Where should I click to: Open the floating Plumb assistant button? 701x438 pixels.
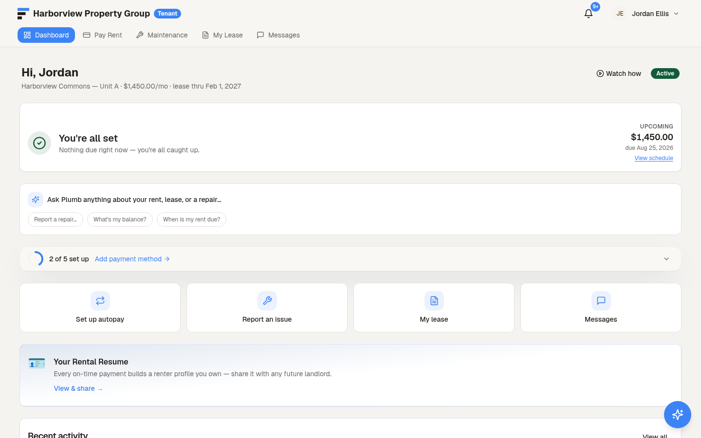pyautogui.click(x=678, y=415)
